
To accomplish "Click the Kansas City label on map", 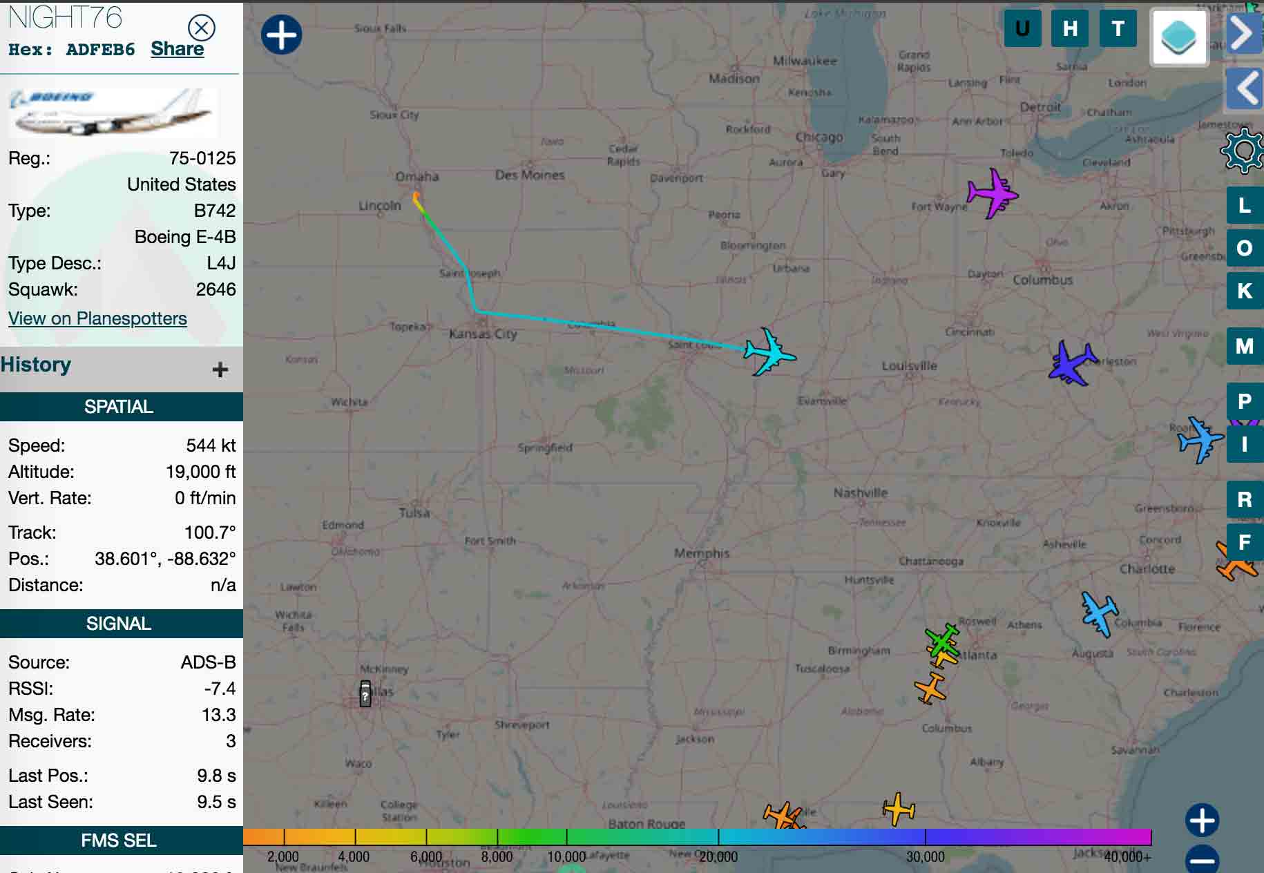I will (483, 334).
